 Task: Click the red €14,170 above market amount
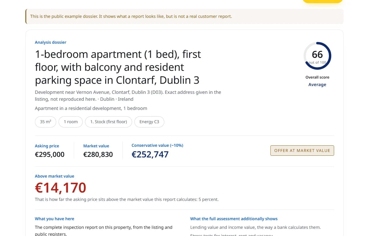tap(61, 188)
